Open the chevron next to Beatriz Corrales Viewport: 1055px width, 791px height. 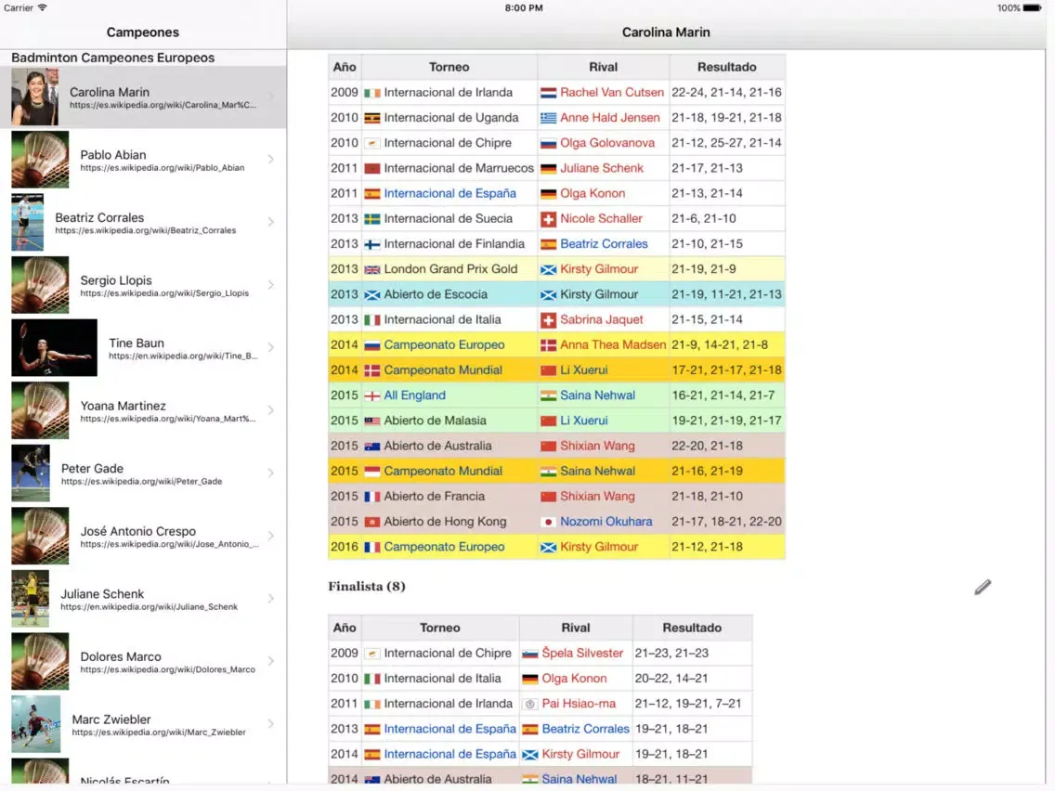270,222
